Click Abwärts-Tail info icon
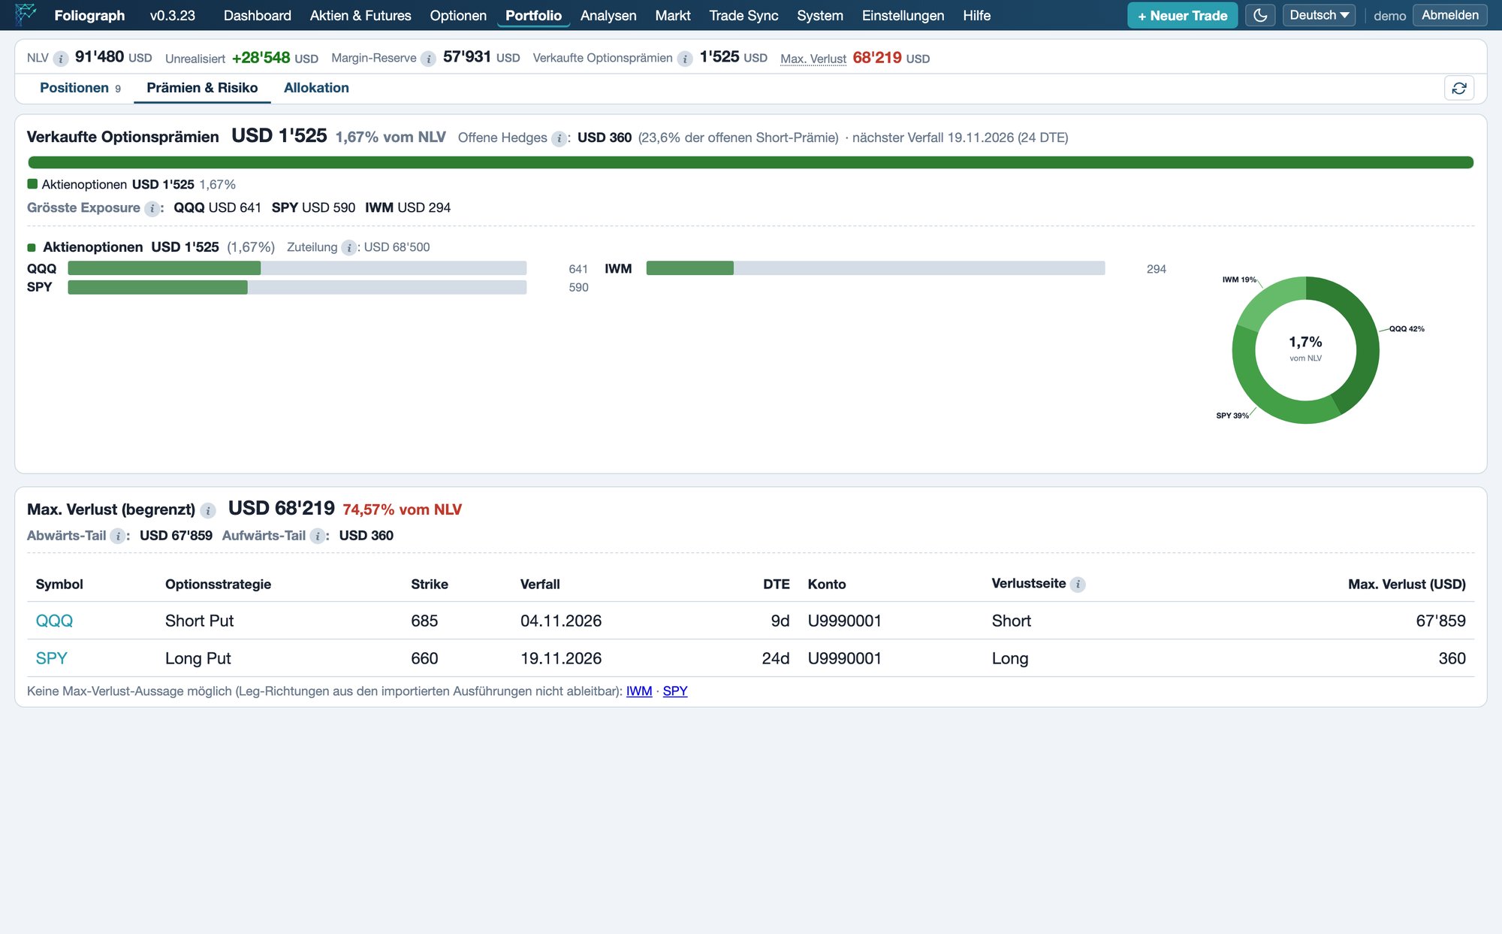This screenshot has height=934, width=1502. click(x=117, y=536)
